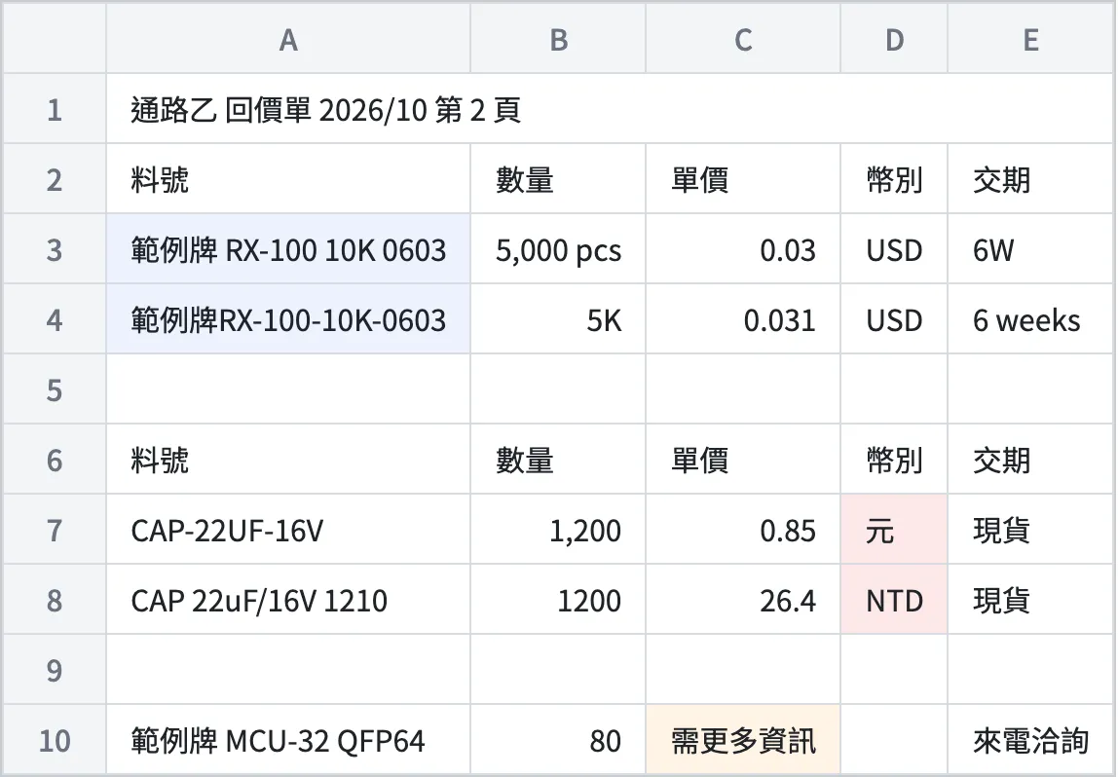Click the select-all corner box
The height and width of the screenshot is (777, 1118).
(55, 38)
